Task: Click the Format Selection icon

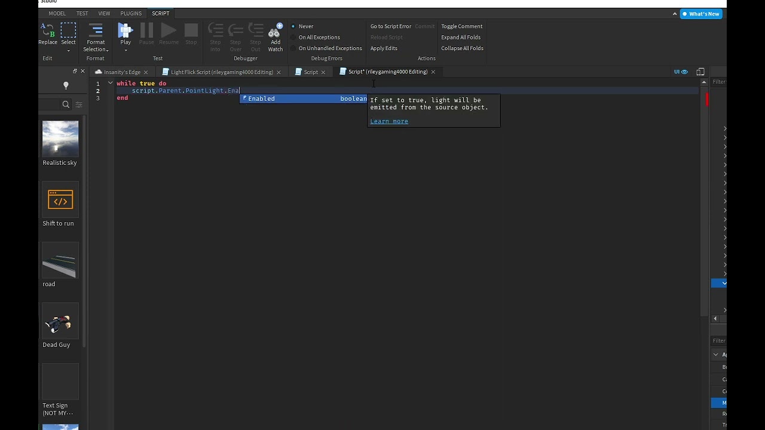Action: (x=96, y=30)
